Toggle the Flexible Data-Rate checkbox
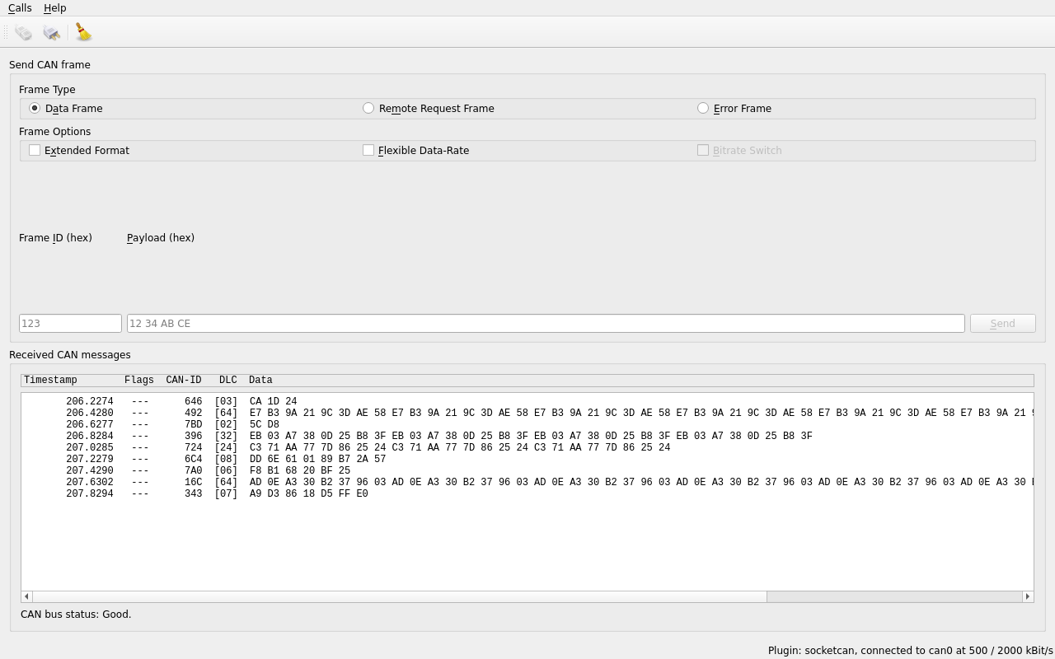The image size is (1055, 659). 368,150
